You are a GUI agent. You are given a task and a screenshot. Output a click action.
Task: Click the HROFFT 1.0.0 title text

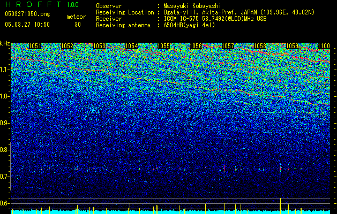[x=42, y=4]
